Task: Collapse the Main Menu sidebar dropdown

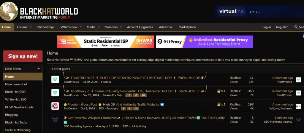Action: point(39,69)
